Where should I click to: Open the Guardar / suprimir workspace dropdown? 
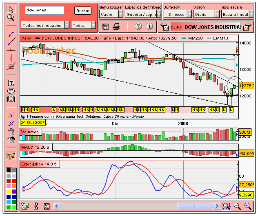(x=143, y=14)
